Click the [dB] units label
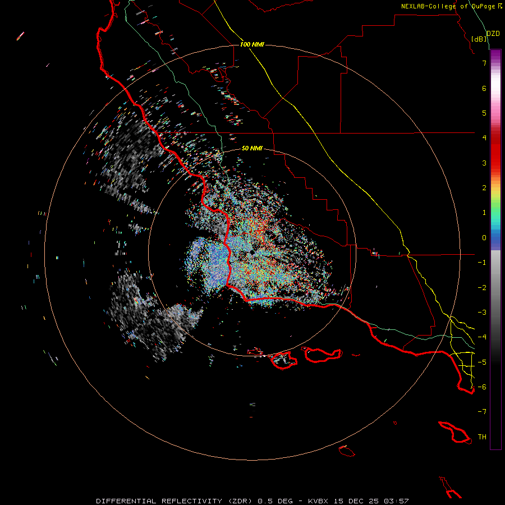Viewport: 505px width, 505px height. coord(479,39)
